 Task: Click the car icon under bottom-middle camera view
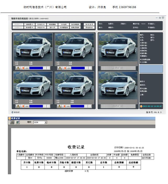(x=68, y=106)
